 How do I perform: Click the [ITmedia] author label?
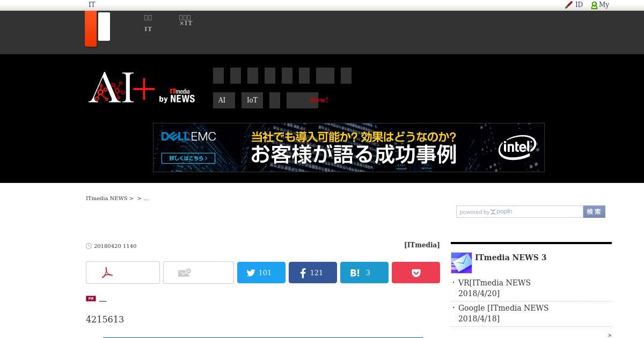coord(422,245)
